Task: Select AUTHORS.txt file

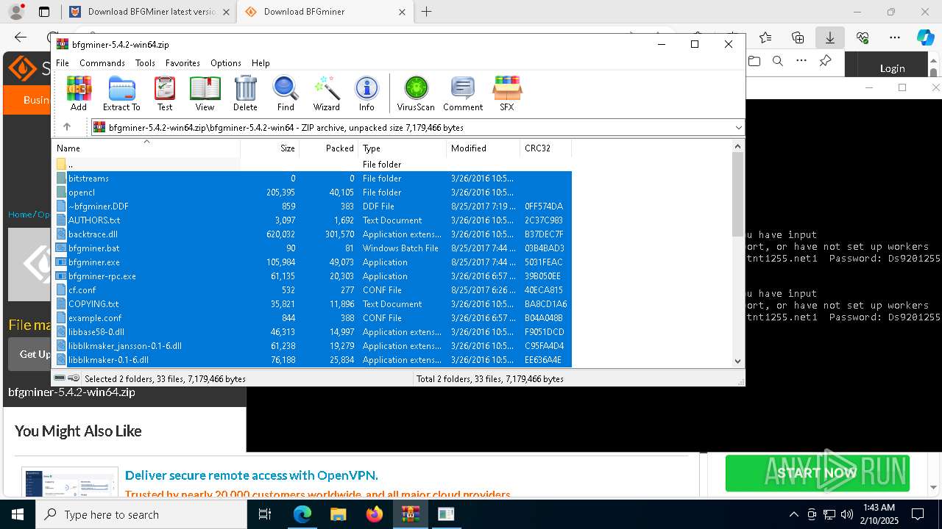Action: [x=313, y=220]
